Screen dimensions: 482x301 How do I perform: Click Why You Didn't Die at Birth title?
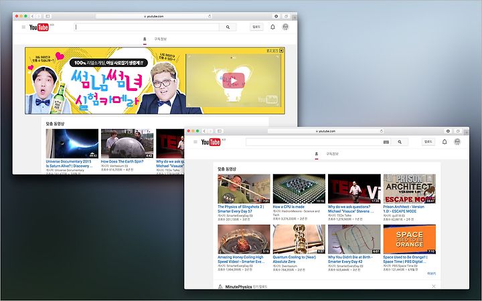(350, 260)
